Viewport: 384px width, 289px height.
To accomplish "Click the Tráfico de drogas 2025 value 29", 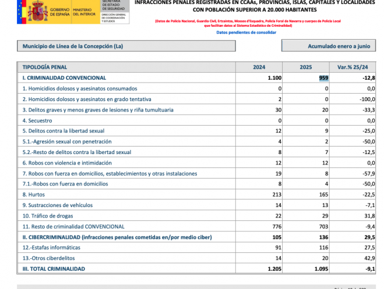I will [x=325, y=216].
